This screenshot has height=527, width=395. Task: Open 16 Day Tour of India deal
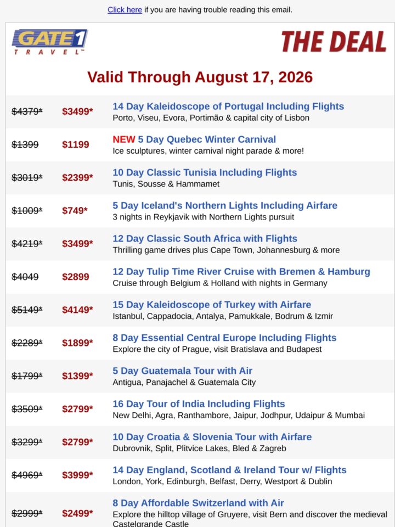(199, 403)
